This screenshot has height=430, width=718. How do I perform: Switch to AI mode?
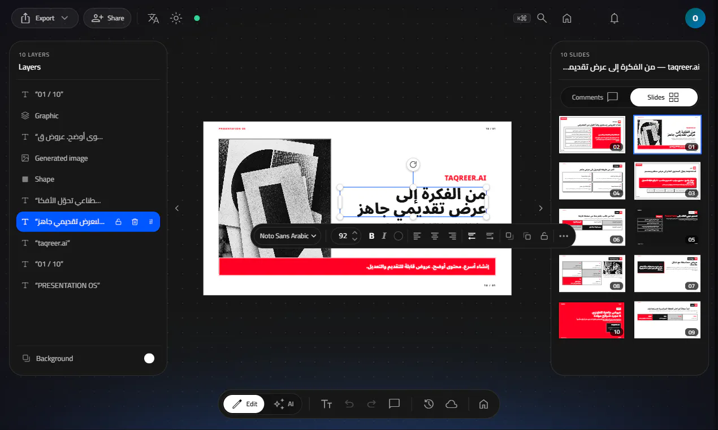point(283,404)
